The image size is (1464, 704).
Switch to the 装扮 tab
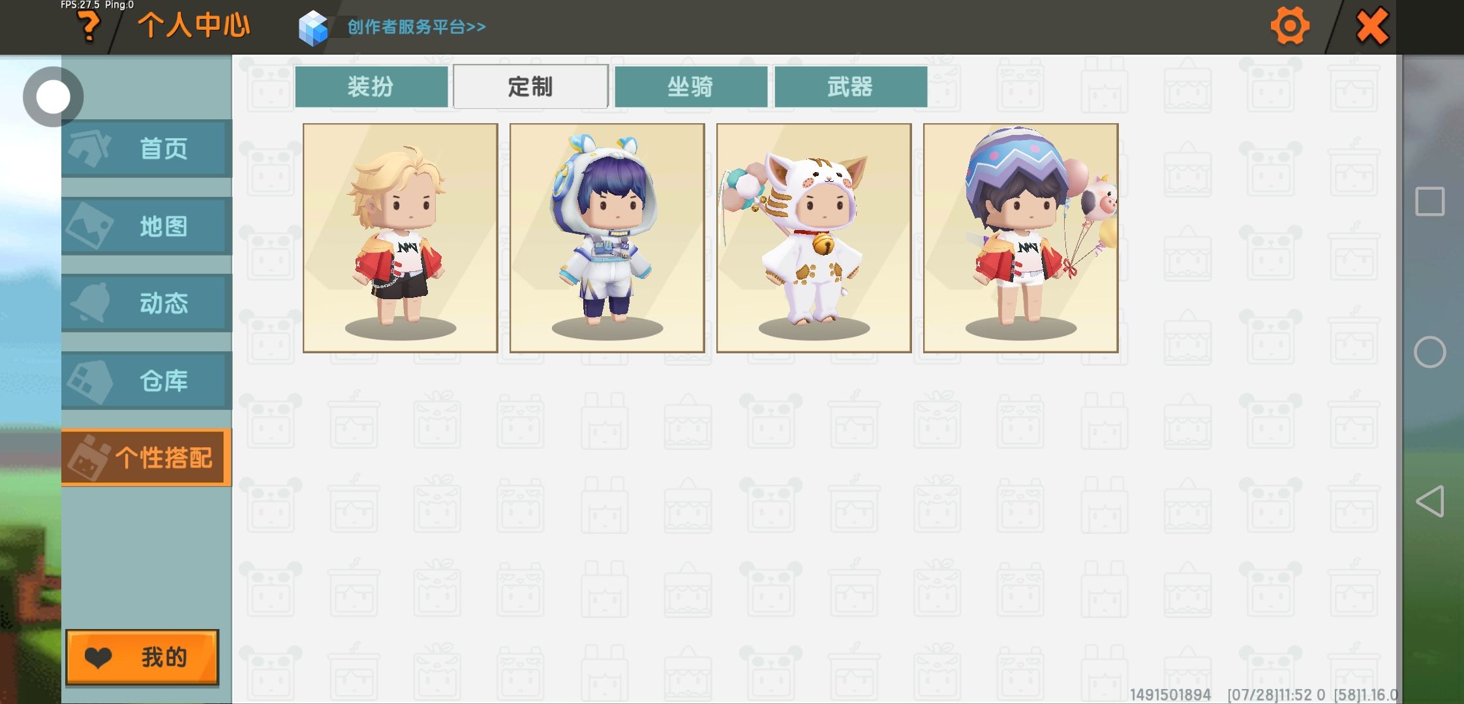pos(371,86)
